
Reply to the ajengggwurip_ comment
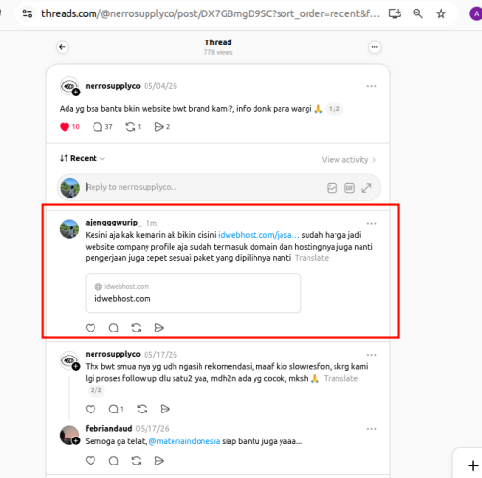coord(113,328)
